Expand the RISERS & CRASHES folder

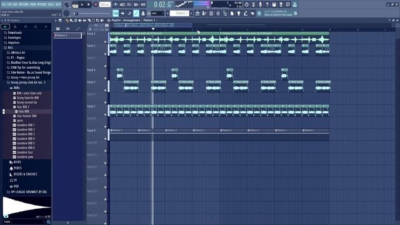24,174
